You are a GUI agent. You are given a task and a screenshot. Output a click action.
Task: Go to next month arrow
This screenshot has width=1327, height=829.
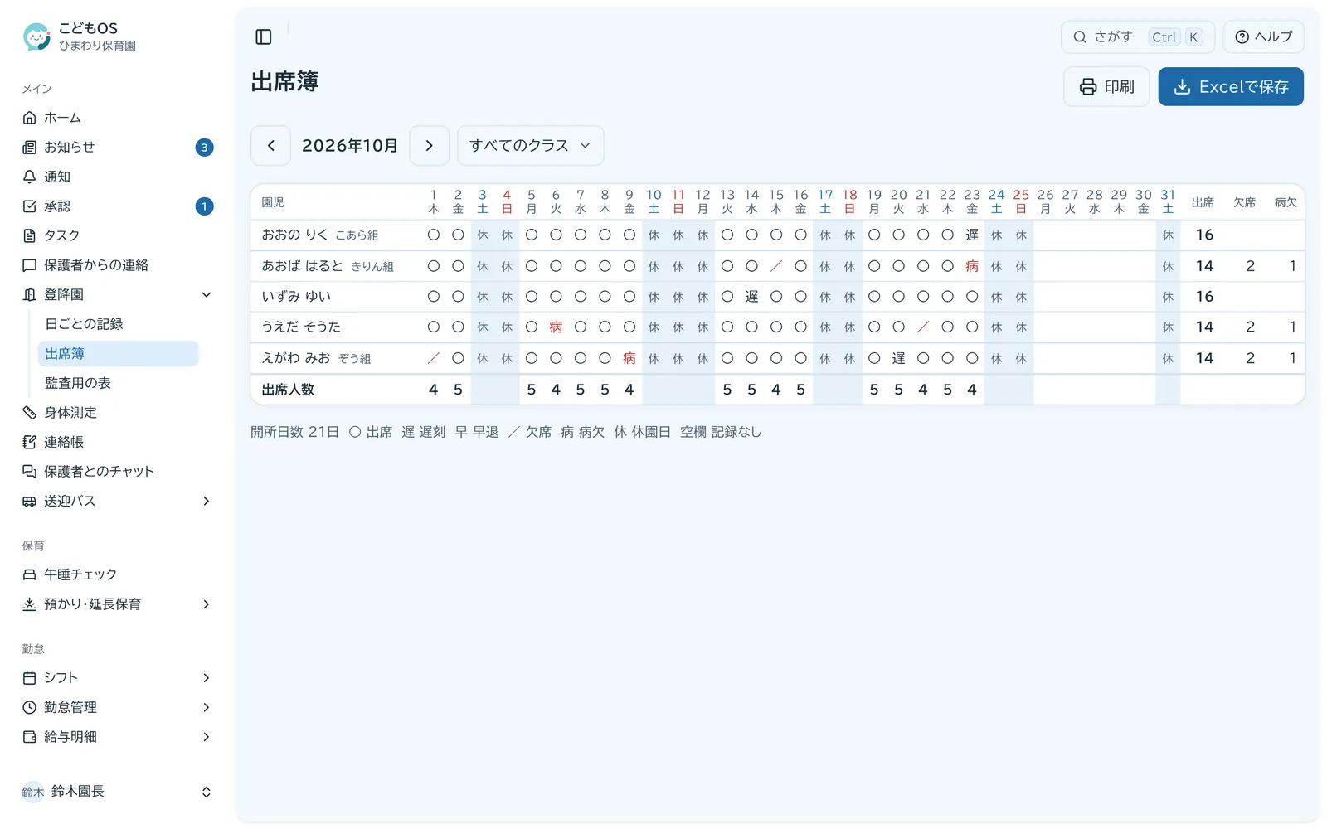click(429, 146)
